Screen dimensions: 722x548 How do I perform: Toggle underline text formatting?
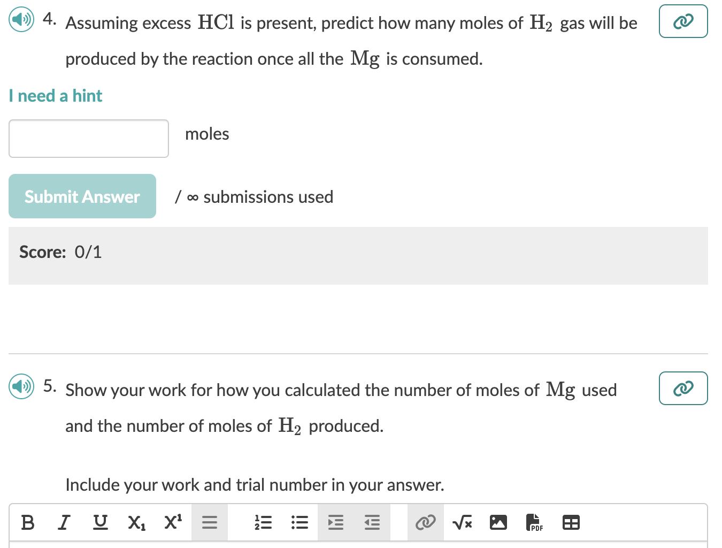point(100,522)
